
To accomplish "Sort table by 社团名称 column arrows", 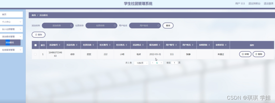I will 93,45.
